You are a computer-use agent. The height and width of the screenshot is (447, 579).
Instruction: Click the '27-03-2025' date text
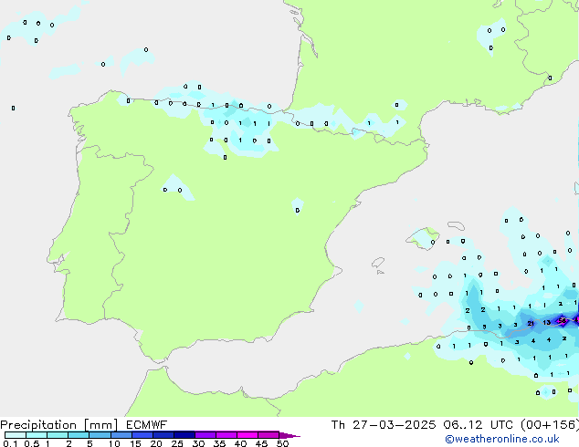point(395,425)
